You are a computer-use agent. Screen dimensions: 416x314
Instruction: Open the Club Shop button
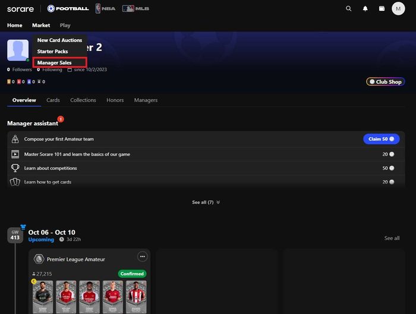386,81
